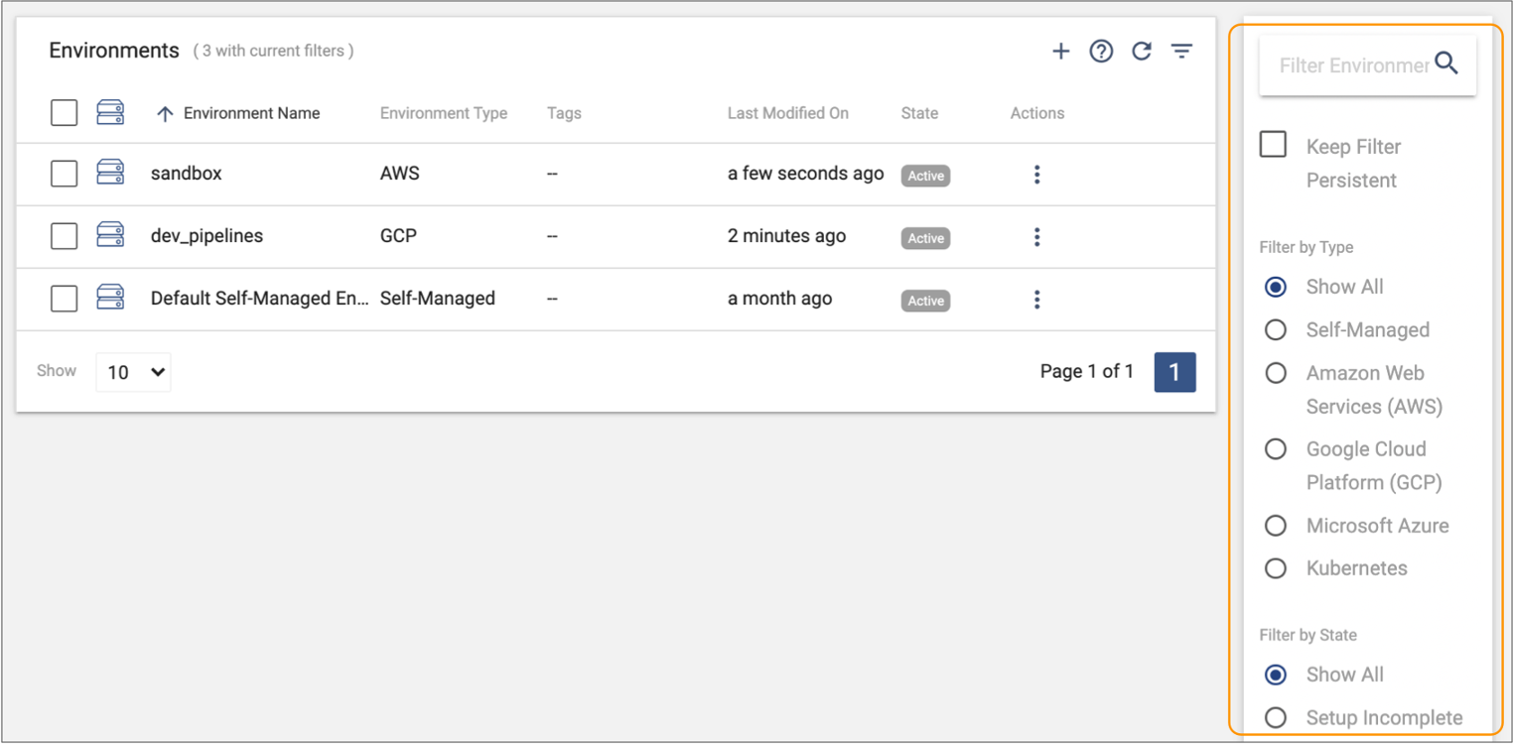Open actions menu for sandbox

[1036, 175]
